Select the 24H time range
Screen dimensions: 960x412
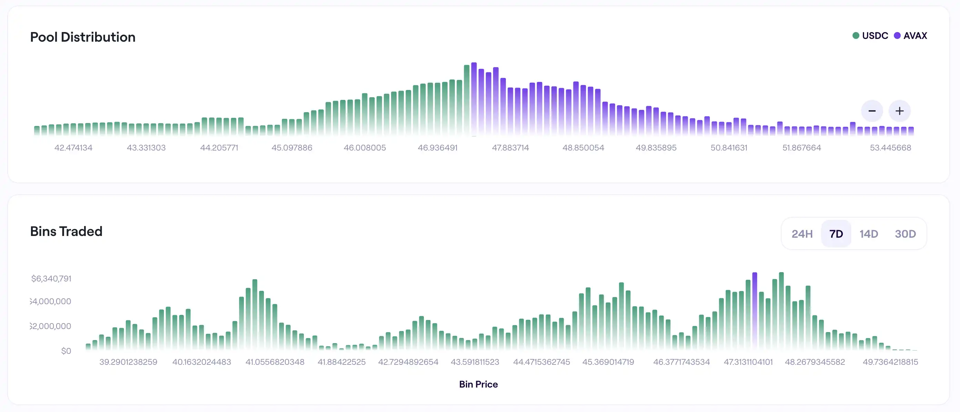pyautogui.click(x=802, y=234)
